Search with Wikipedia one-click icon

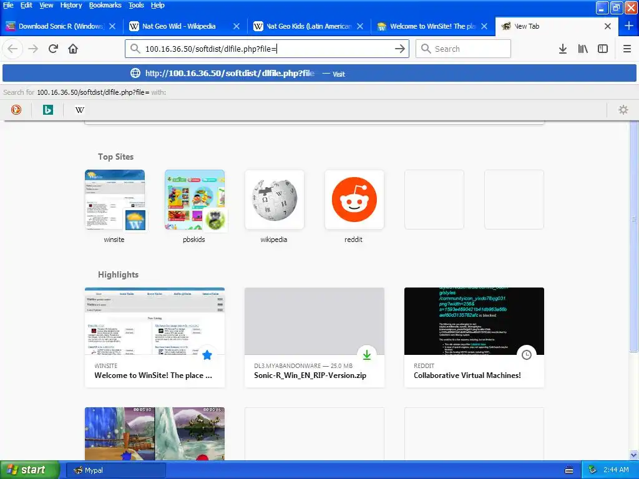coord(80,110)
